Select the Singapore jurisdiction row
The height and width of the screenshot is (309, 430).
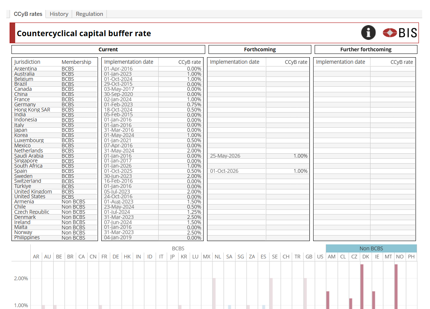pos(55,161)
